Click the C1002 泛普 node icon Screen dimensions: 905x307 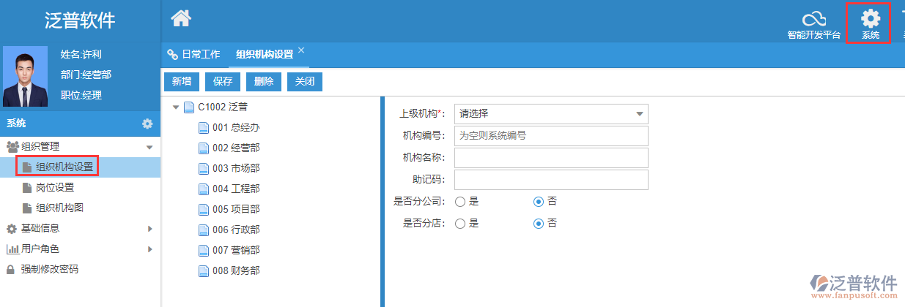[189, 107]
